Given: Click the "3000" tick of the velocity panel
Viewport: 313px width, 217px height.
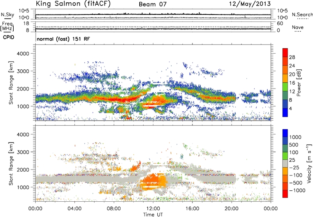Looking at the screenshot, I should (x=23, y=152).
